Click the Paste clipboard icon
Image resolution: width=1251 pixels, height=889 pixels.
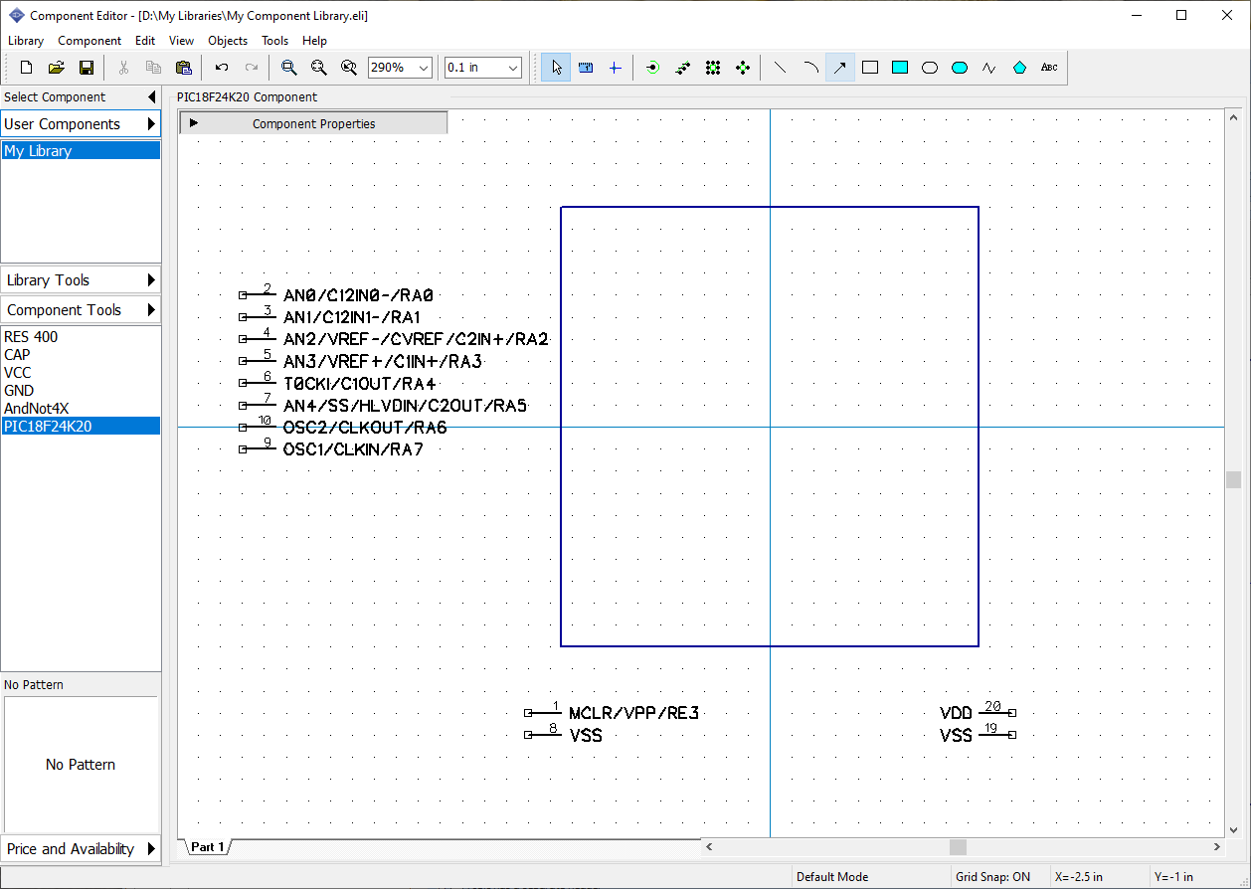coord(184,68)
